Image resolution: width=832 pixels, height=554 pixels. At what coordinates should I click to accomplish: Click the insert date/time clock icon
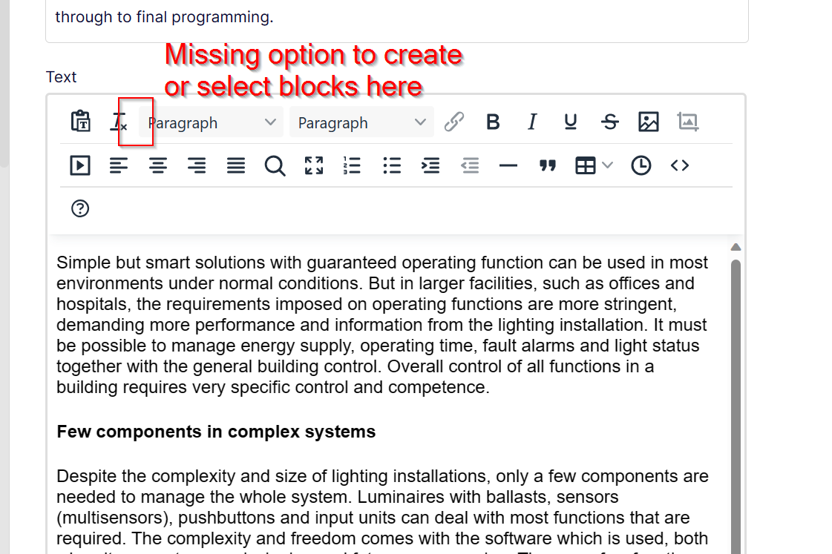[641, 165]
